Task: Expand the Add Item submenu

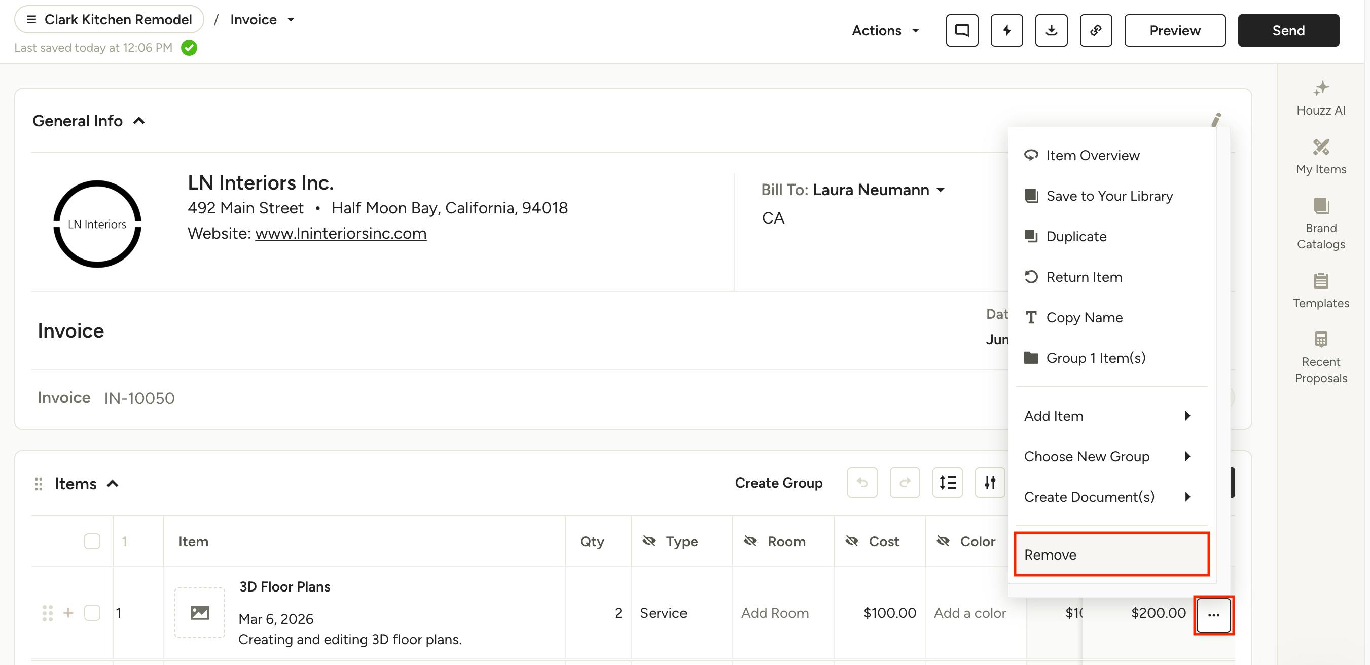Action: pos(1111,416)
